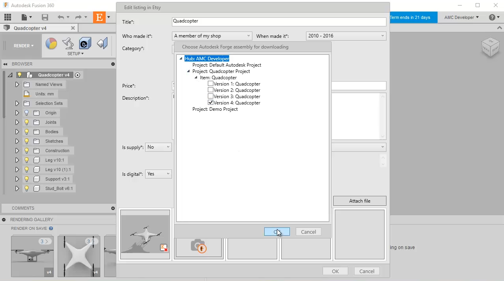
Task: Switch to the Quadcopter v4 document tab
Action: [x=30, y=28]
